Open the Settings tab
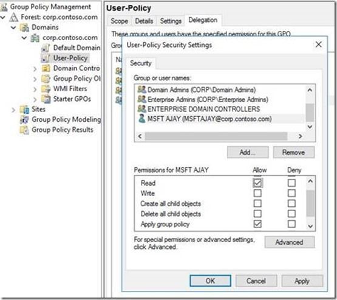Viewport: 337px width, 300px height. (171, 21)
